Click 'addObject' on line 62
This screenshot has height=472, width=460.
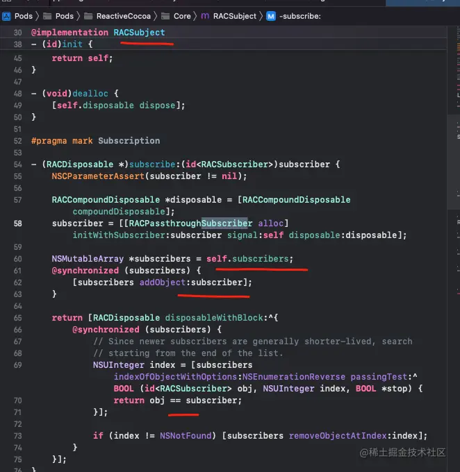click(163, 283)
